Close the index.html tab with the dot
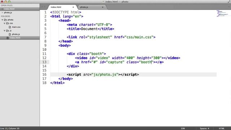Image resolution: width=231 pixels, height=130 pixels. coord(73,7)
